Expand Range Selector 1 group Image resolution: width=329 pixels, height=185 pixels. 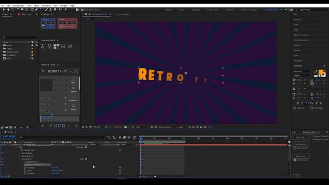pos(23,162)
